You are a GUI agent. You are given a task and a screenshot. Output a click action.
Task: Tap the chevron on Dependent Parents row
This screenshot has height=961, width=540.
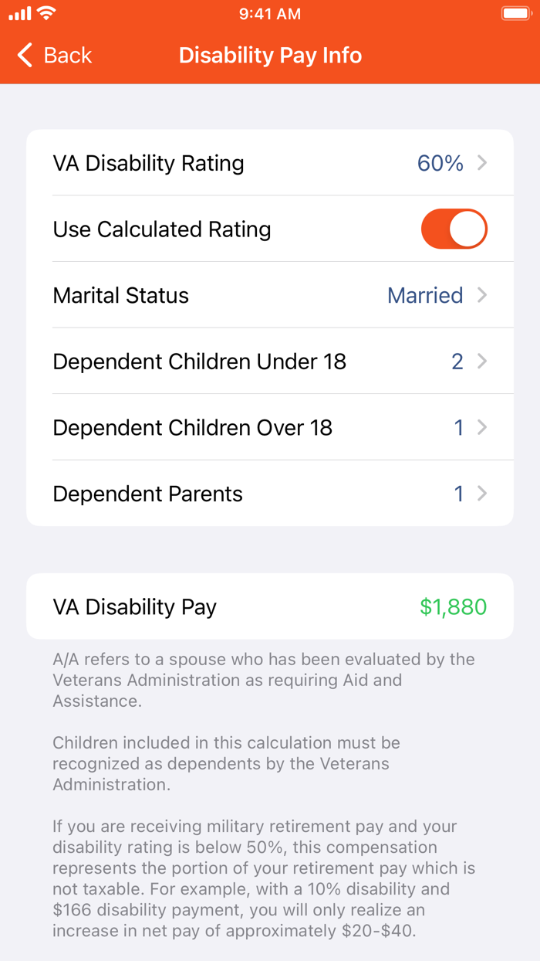click(481, 494)
